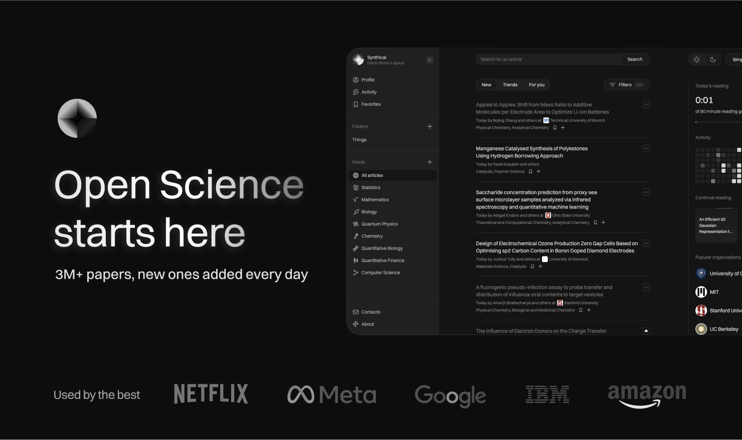Select MIT in popular organizations
Viewport: 742px width, 440px height.
click(x=707, y=292)
